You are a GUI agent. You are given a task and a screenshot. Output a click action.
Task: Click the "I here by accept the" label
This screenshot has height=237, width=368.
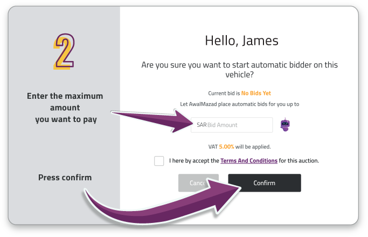[x=193, y=161]
